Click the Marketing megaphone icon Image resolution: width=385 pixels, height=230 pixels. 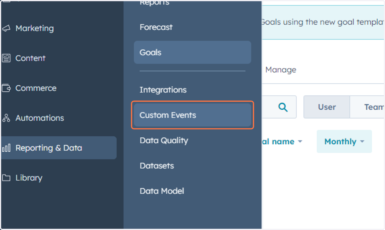6,28
